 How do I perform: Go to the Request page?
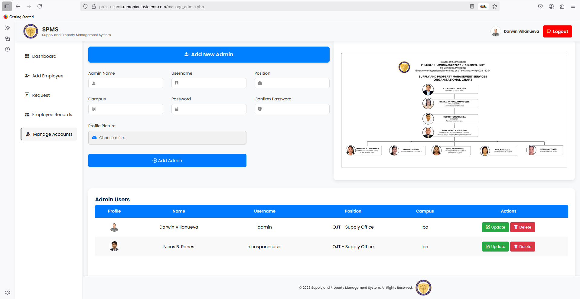(x=41, y=95)
